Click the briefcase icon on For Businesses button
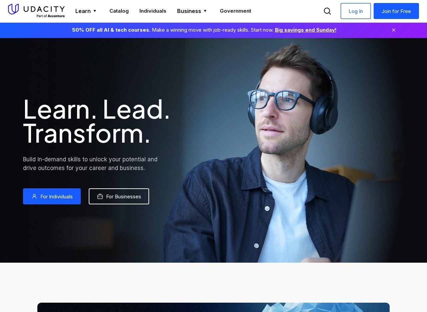Screen dimensions: 427x312 100,196
